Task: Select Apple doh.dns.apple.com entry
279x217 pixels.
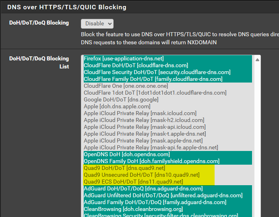Action: 168,106
